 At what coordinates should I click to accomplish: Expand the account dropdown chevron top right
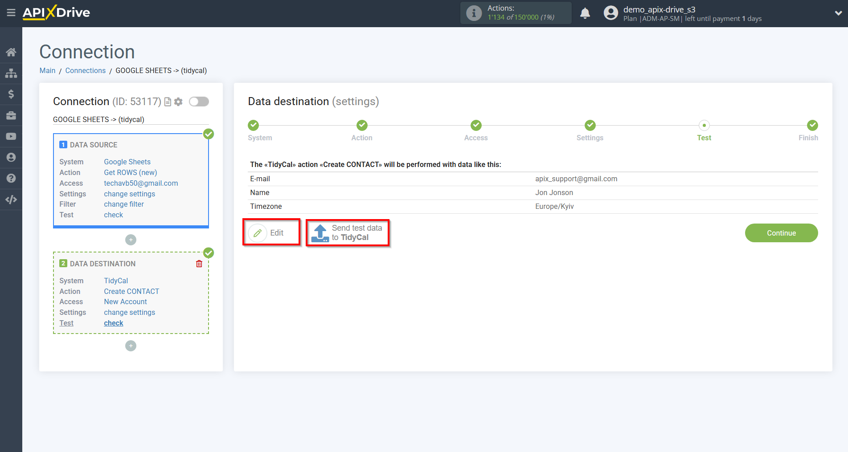(x=837, y=13)
